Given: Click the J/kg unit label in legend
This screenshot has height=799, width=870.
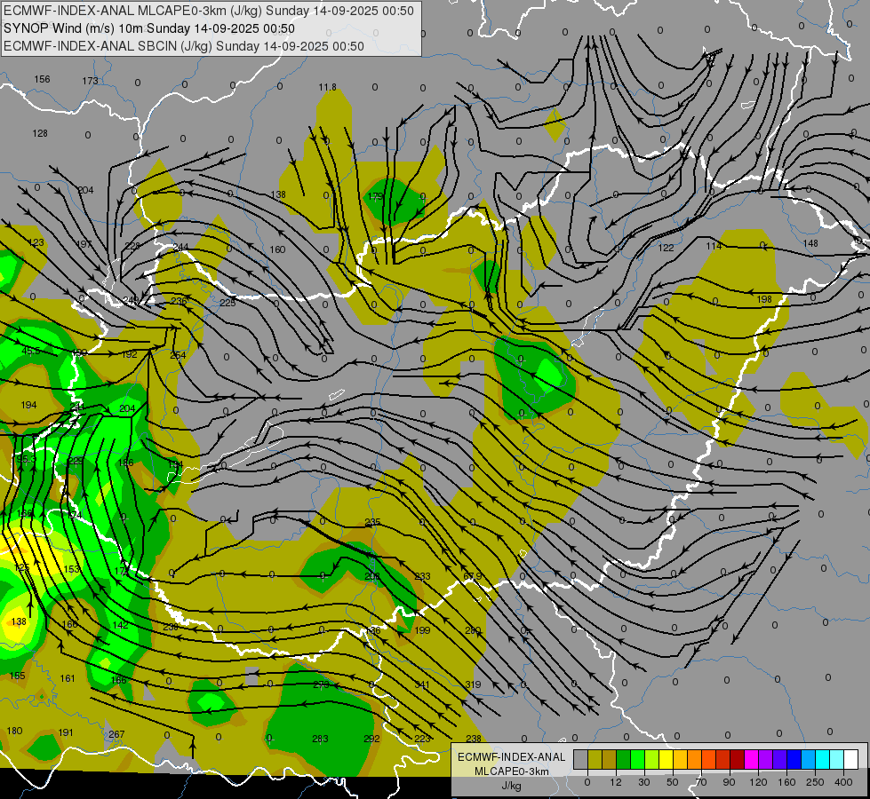Looking at the screenshot, I should [x=511, y=786].
